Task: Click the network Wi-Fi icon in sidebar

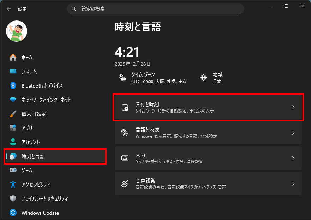Action: coord(13,100)
